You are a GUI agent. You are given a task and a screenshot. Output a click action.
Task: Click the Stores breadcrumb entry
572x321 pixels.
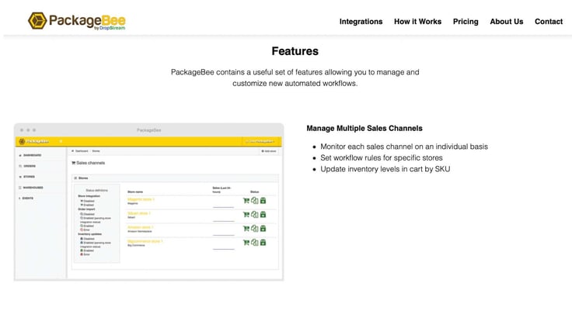point(96,151)
